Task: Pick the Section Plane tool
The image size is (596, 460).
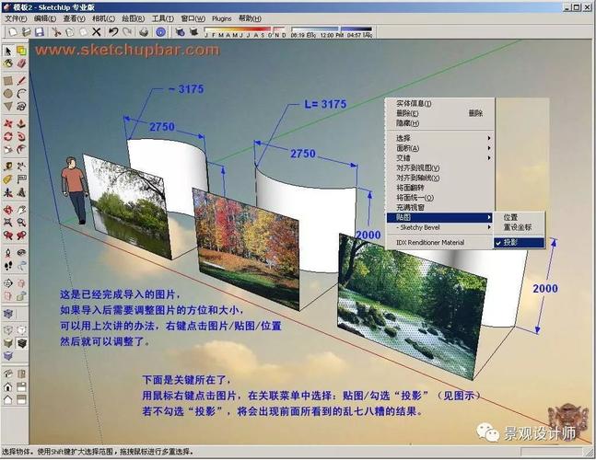Action: tap(8, 282)
